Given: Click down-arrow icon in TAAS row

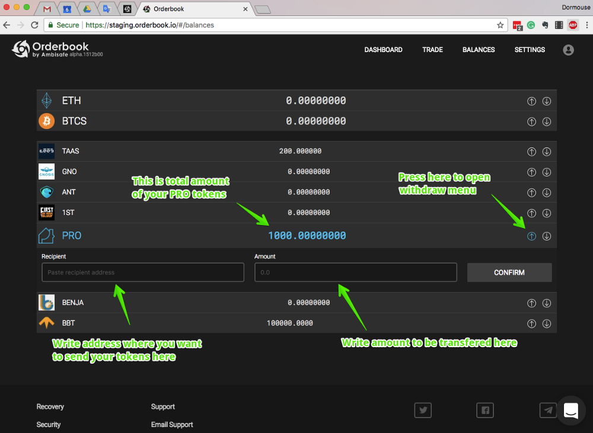Looking at the screenshot, I should pyautogui.click(x=547, y=152).
